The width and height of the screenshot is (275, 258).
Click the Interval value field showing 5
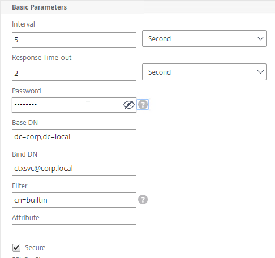(74, 40)
